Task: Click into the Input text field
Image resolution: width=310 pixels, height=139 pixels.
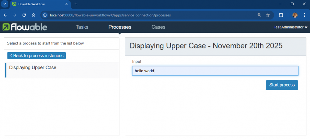Action: tap(215, 71)
